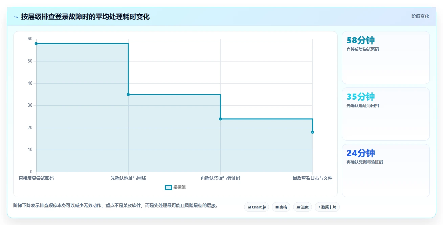Select the 数据卡片 tag button
This screenshot has height=225, width=443.
pyautogui.click(x=327, y=207)
